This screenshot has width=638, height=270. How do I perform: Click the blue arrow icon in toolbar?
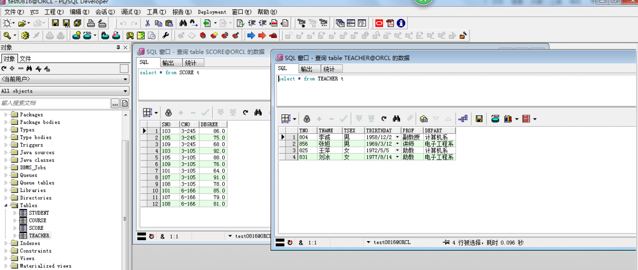251,35
